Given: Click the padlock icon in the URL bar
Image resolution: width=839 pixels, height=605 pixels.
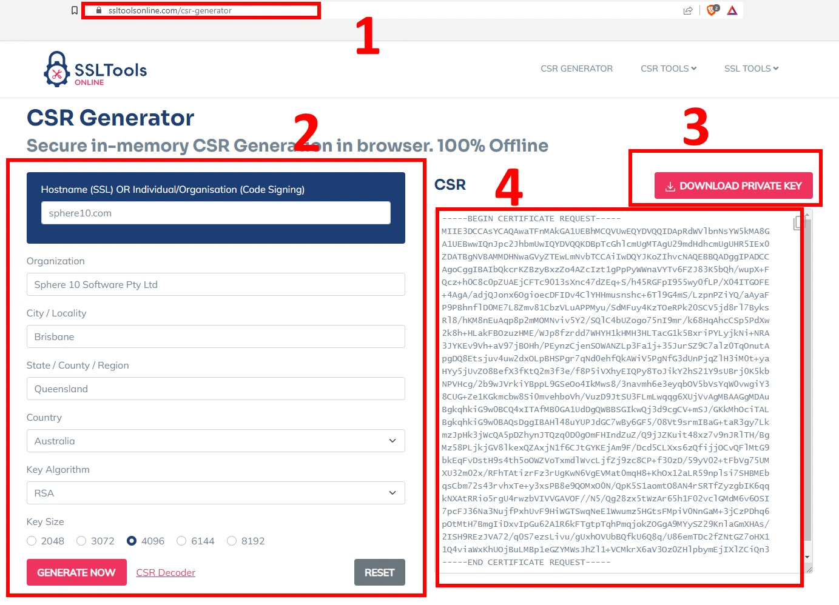Looking at the screenshot, I should [x=99, y=10].
